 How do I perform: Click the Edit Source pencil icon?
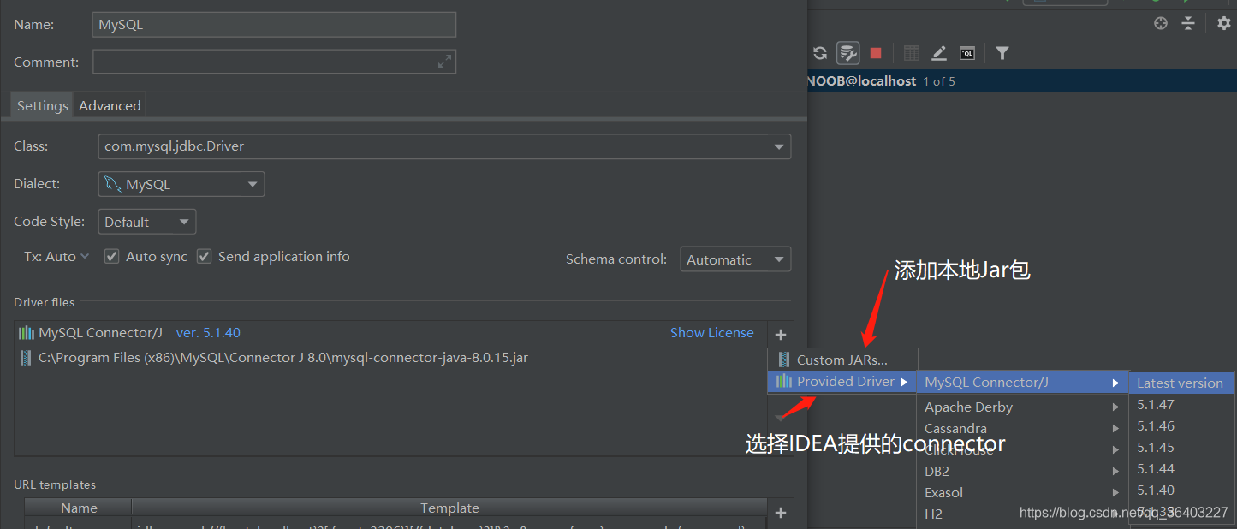coord(939,53)
